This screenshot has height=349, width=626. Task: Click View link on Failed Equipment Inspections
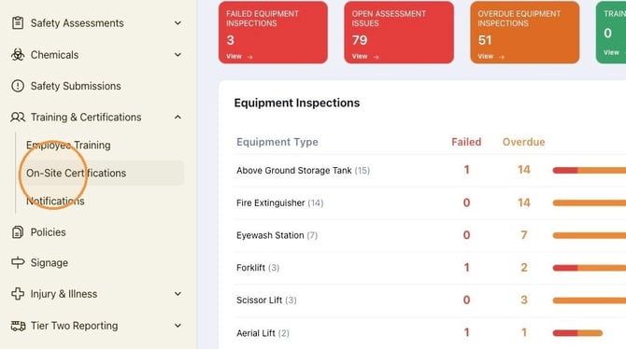[x=239, y=57]
